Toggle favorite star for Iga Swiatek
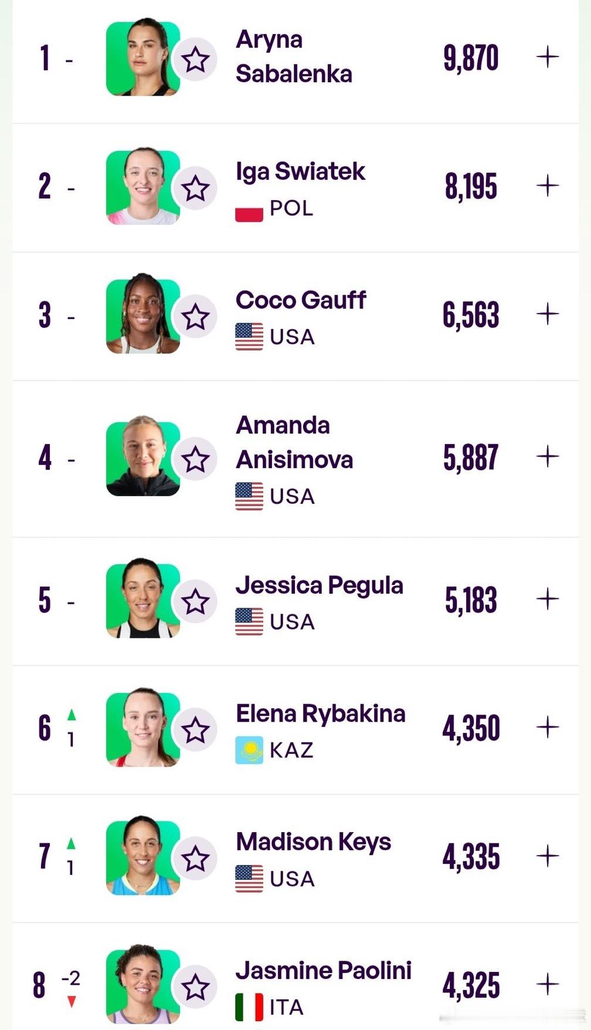Viewport: 591px width, 1030px height. [195, 189]
